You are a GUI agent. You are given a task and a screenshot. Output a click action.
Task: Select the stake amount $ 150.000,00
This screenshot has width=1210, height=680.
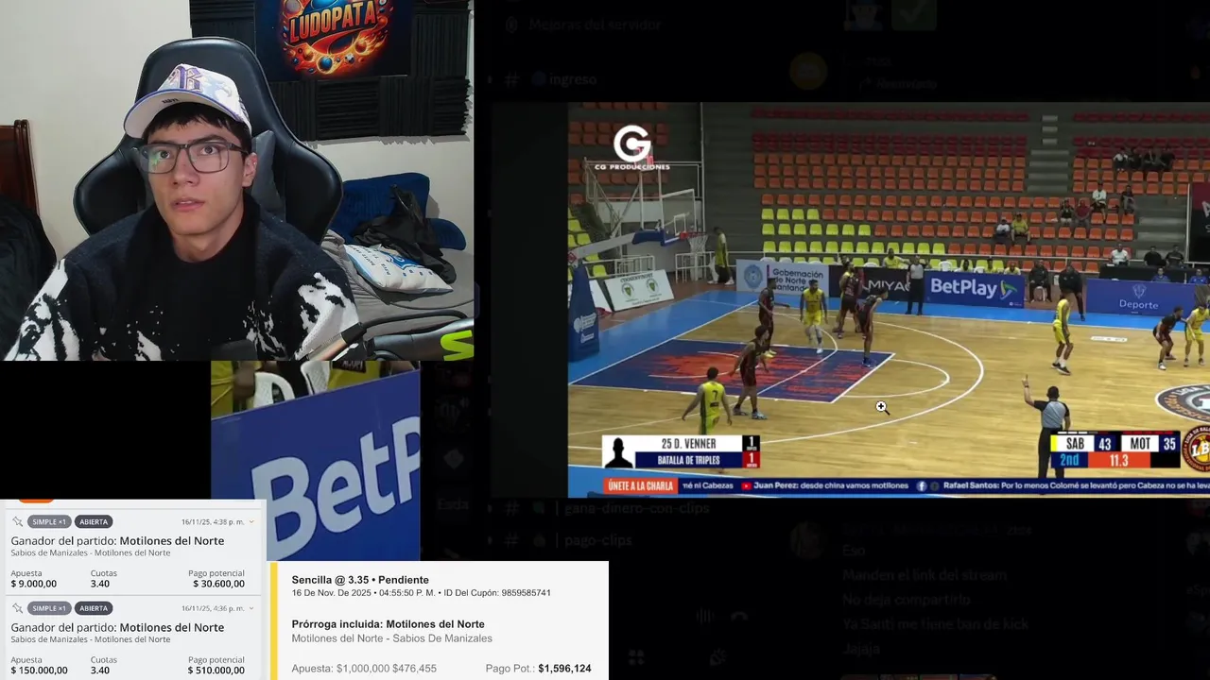(x=39, y=671)
